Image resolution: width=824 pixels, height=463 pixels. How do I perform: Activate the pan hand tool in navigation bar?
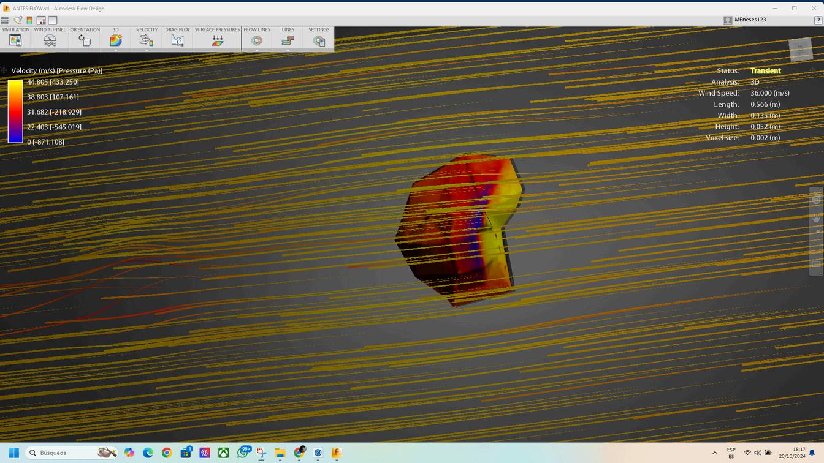pyautogui.click(x=816, y=217)
